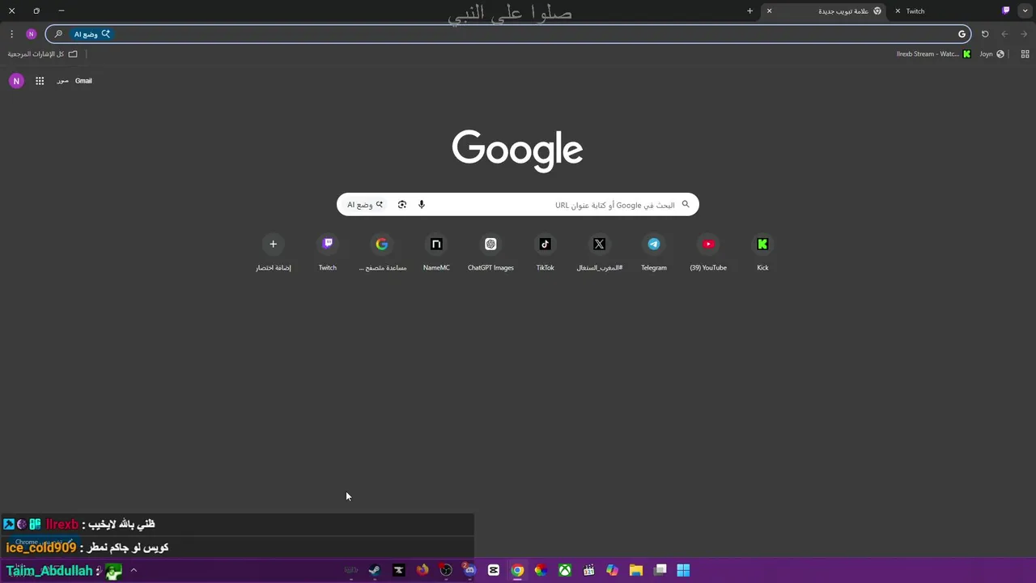The image size is (1036, 583).
Task: Open the Kick shortcut tile
Action: coord(762,253)
